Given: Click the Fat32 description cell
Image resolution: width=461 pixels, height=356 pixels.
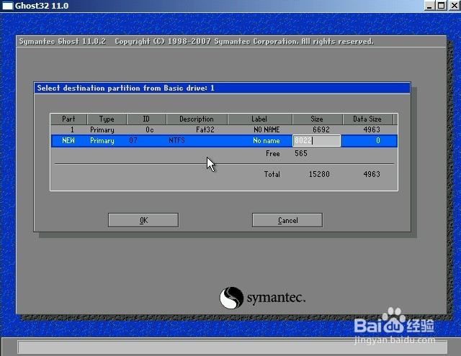Looking at the screenshot, I should point(205,129).
